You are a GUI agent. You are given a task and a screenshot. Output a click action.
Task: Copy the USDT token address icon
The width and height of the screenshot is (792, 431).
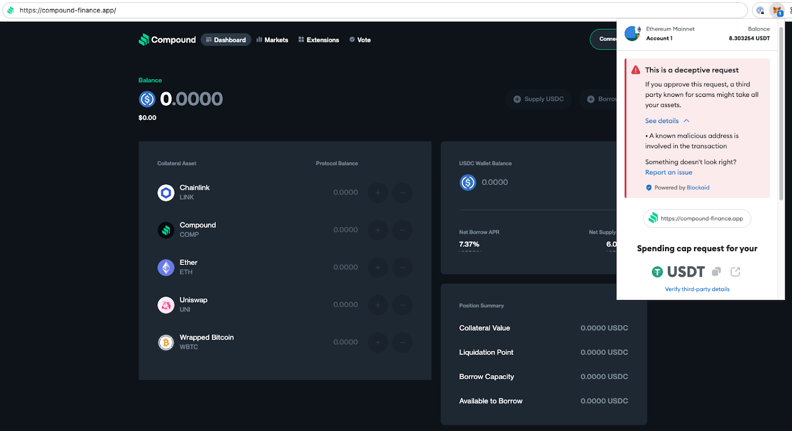pos(716,272)
